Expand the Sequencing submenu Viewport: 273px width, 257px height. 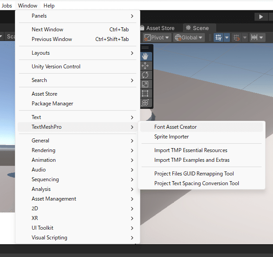[x=77, y=179]
